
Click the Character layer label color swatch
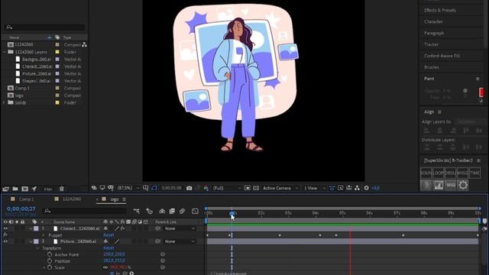pyautogui.click(x=36, y=228)
